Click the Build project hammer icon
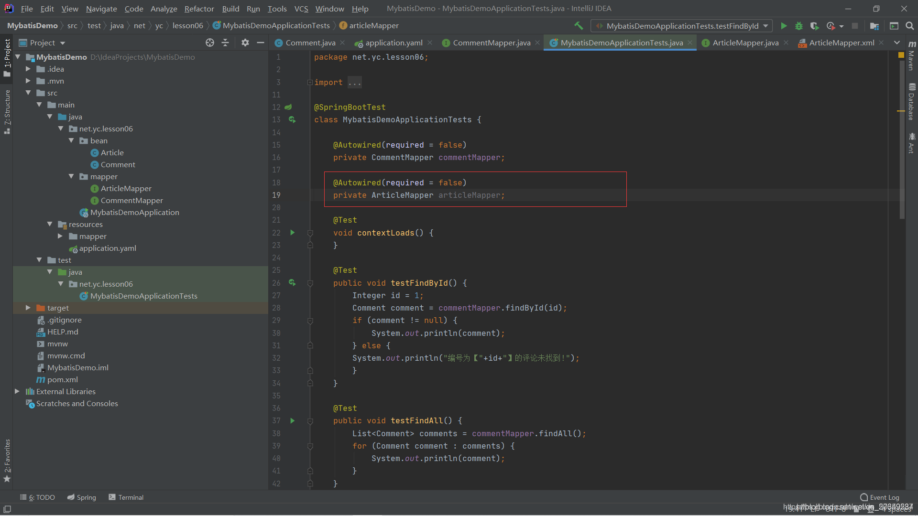918x516 pixels. coord(579,26)
